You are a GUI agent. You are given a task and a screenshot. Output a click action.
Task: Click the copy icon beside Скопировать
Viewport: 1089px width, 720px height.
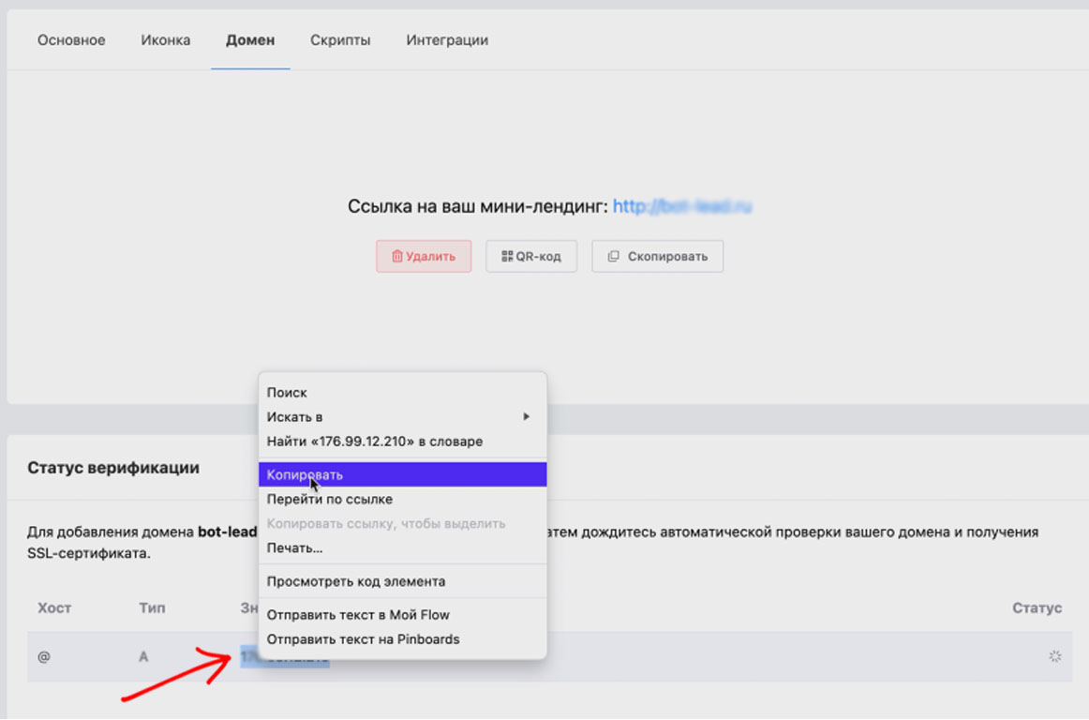(x=613, y=257)
